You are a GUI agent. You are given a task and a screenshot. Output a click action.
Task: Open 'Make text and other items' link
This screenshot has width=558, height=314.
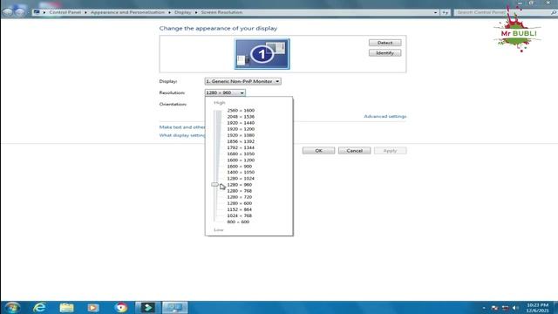coord(182,127)
